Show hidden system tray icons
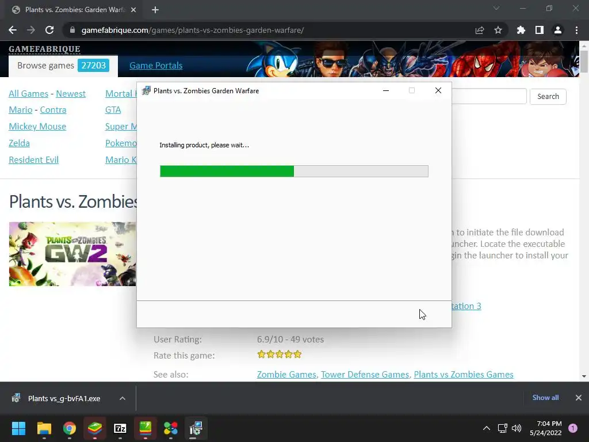 click(487, 428)
